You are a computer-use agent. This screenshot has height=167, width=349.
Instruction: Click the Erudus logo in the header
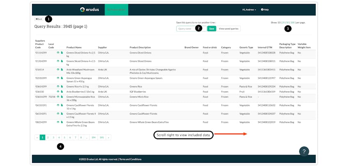(90, 9)
